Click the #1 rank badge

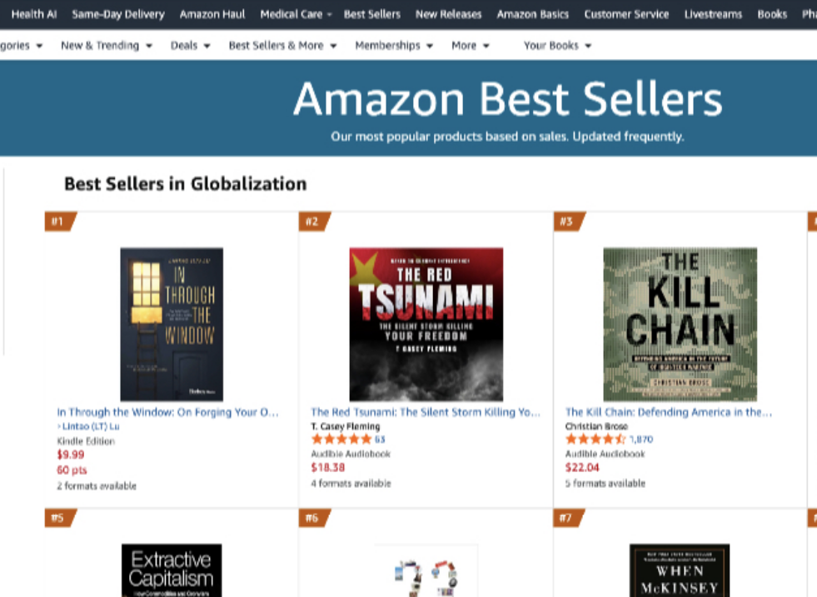(59, 221)
